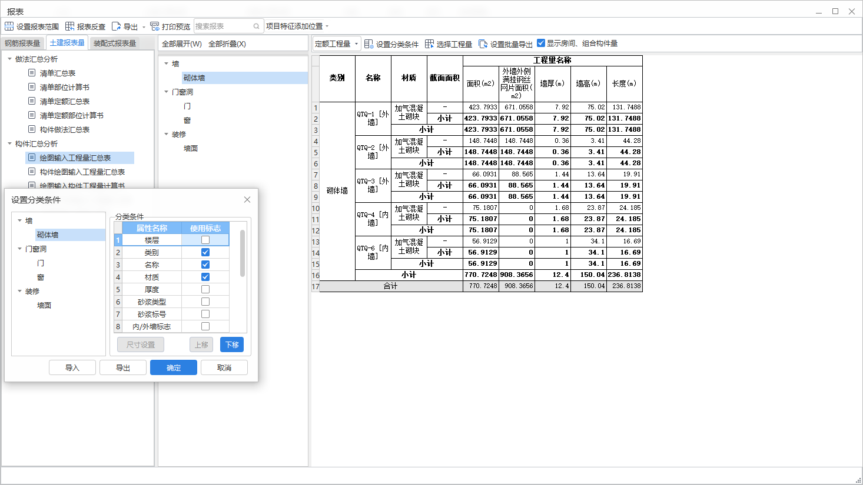Click the 确定 button

pos(174,367)
